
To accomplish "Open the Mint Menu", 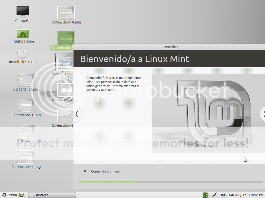I will pyautogui.click(x=10, y=195).
